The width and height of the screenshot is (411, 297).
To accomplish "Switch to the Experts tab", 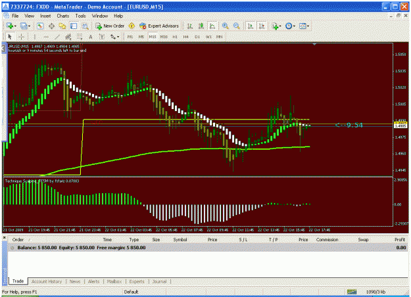I will tap(137, 281).
